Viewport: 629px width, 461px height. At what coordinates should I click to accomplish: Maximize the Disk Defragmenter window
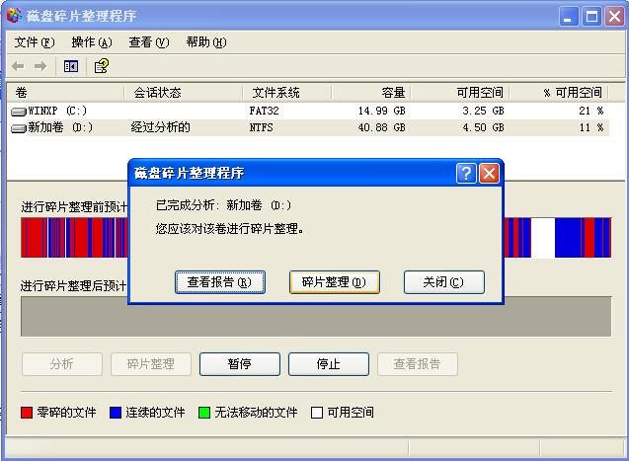pyautogui.click(x=591, y=17)
